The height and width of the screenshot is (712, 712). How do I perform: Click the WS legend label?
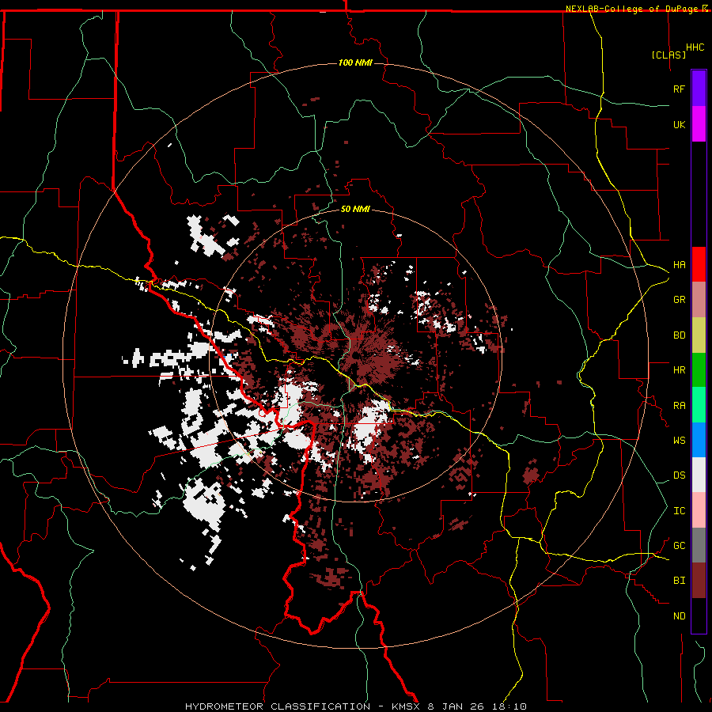click(679, 441)
